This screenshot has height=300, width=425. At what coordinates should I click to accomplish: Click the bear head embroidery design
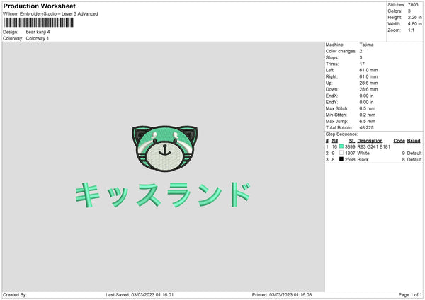[x=165, y=148]
